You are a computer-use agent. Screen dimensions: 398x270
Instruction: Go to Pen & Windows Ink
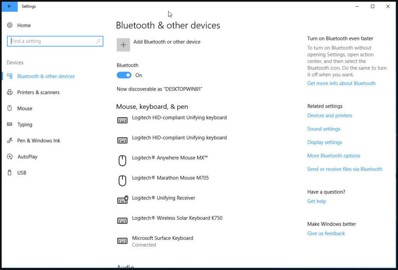pyautogui.click(x=38, y=140)
